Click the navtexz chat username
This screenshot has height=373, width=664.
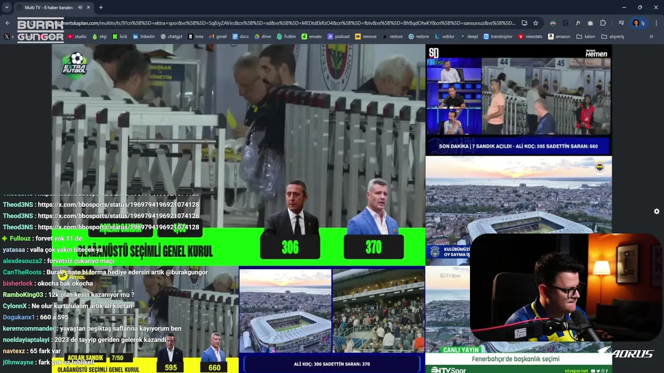coord(14,351)
